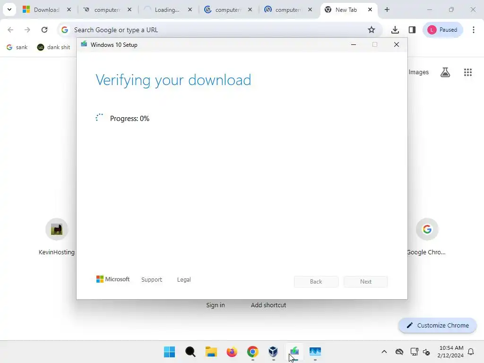Screen dimensions: 484x363
Task: Go forward in Chrome history
Action: 27,30
